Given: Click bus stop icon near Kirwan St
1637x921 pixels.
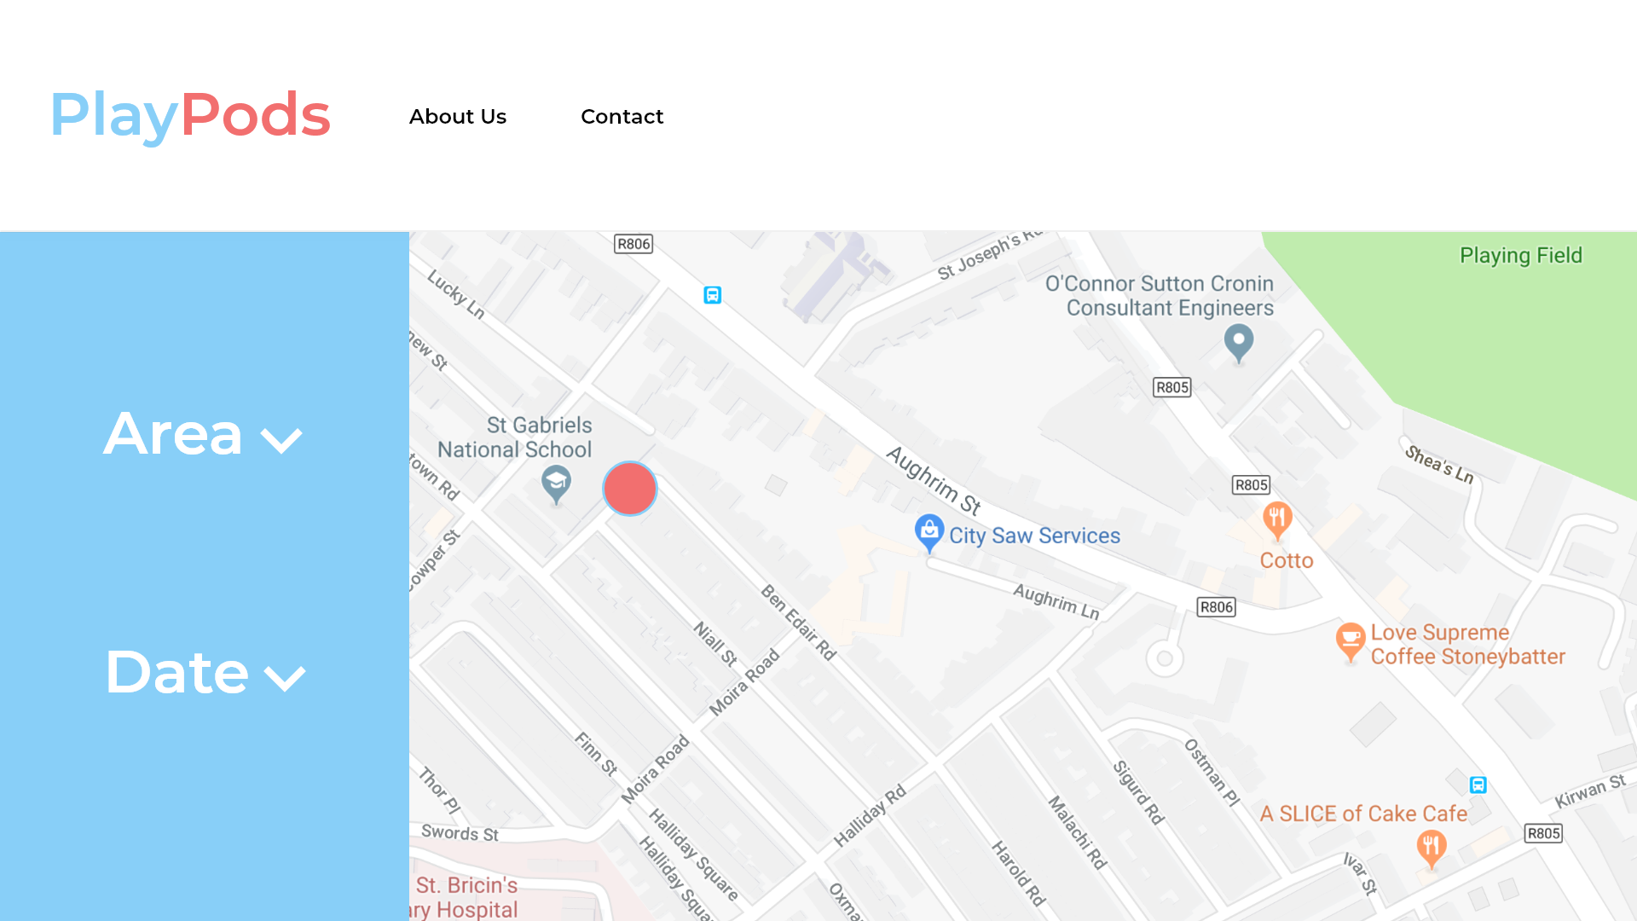Looking at the screenshot, I should tap(1478, 785).
